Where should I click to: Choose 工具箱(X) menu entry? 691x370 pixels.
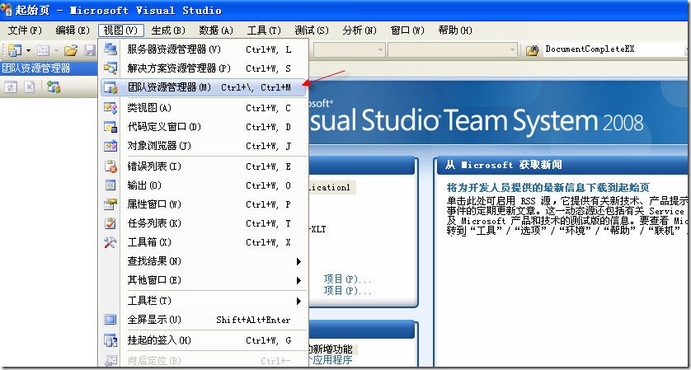[203, 241]
